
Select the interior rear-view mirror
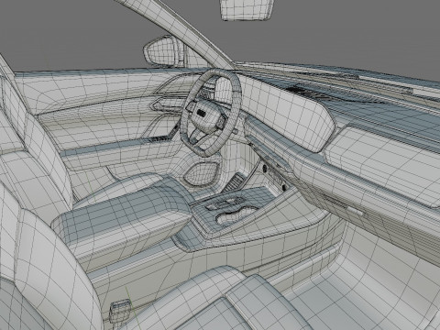click(247, 9)
